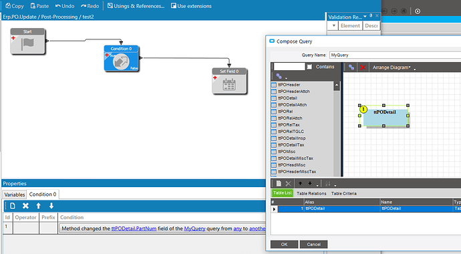Screen dimensions: 461x254
Task: Click the Use extensions toolbar item
Action: (191, 6)
